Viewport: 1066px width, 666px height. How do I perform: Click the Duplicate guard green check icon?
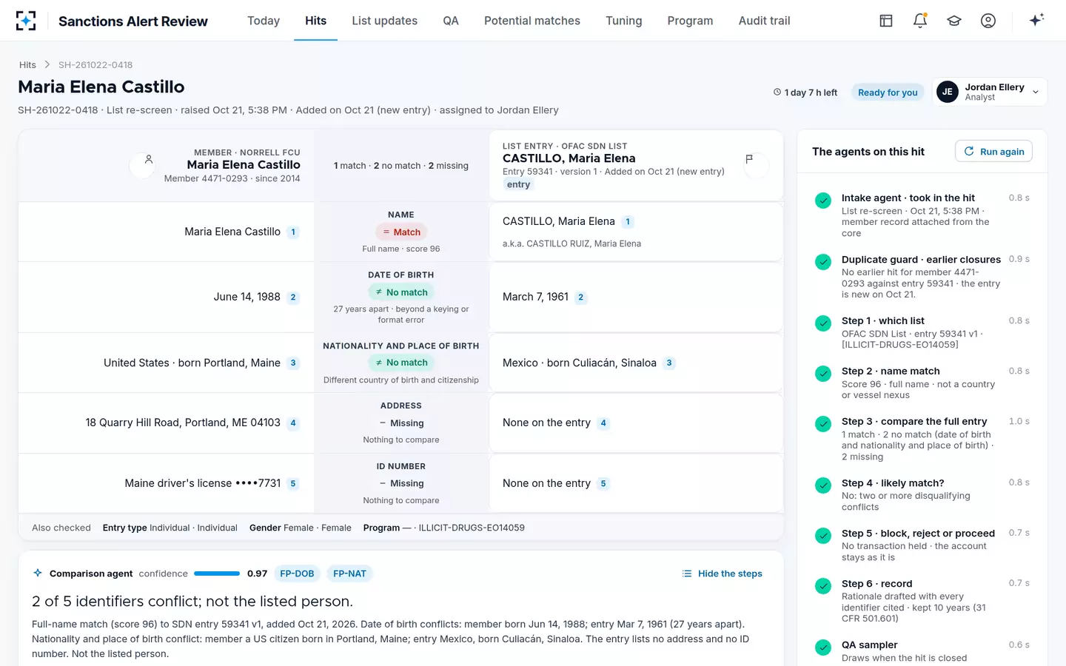click(823, 261)
